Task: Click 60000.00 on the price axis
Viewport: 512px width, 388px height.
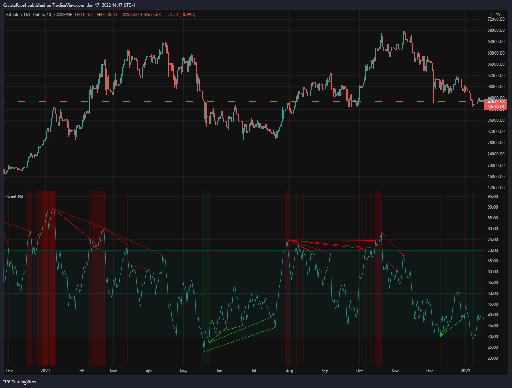Action: point(496,53)
